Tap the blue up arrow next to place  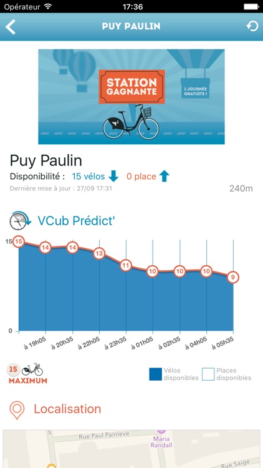coord(165,177)
